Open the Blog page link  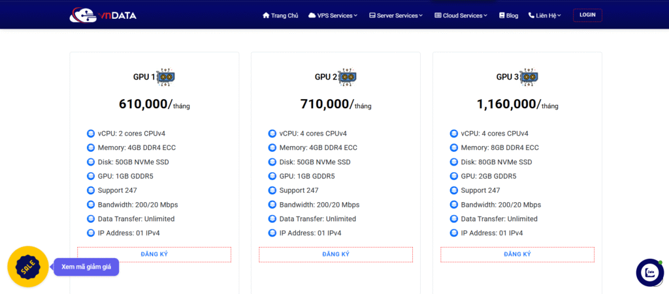pos(512,16)
